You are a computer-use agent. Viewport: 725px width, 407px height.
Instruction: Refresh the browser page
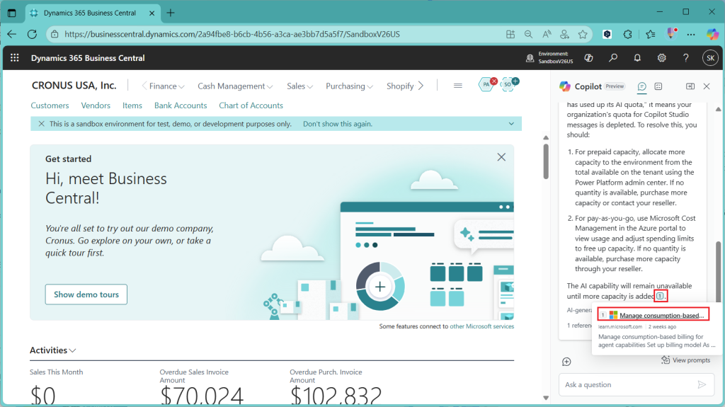(32, 34)
